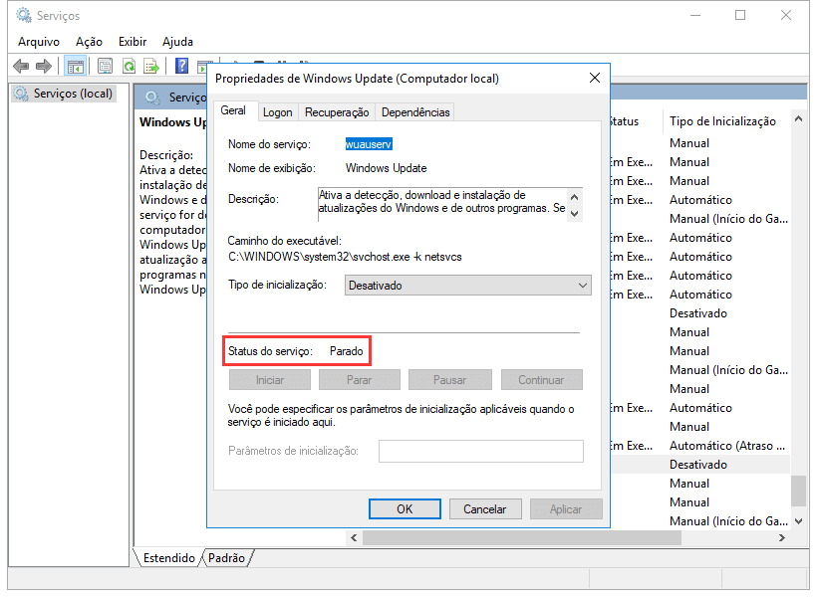The image size is (817, 597).
Task: Click the Help question mark icon
Action: (x=182, y=66)
